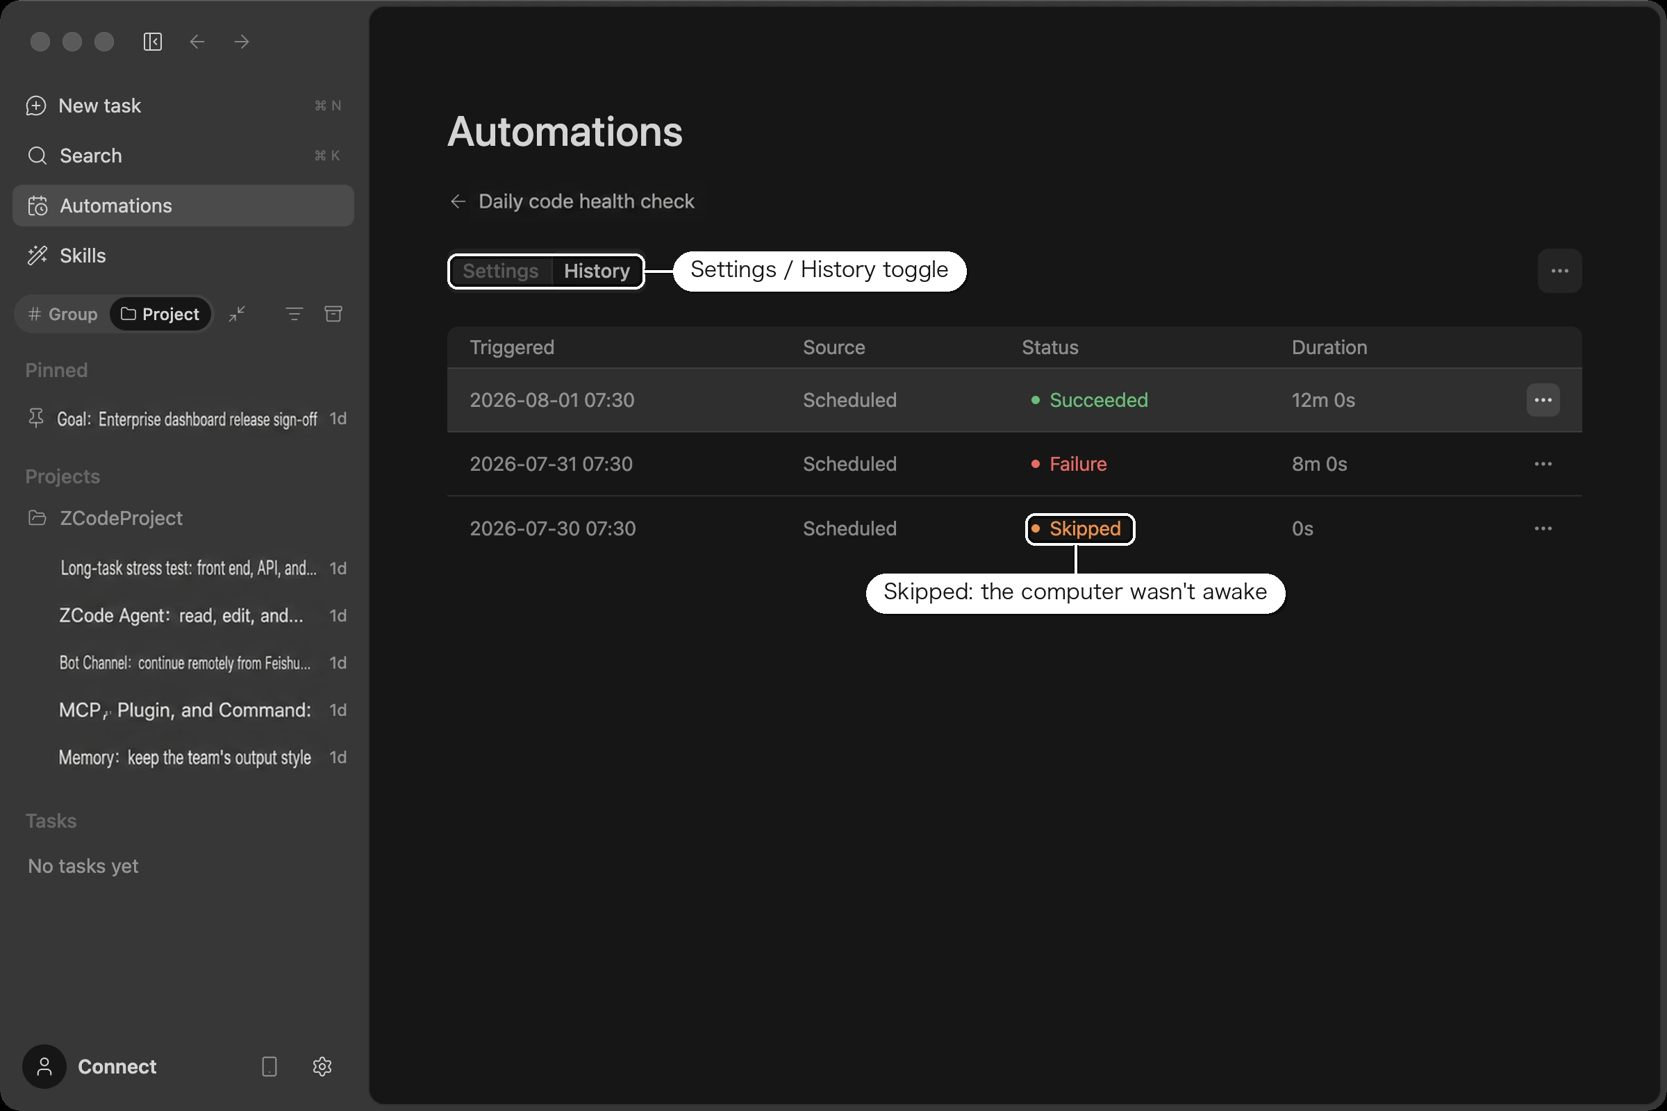Go forward with the right arrow
1667x1111 pixels.
coord(242,42)
